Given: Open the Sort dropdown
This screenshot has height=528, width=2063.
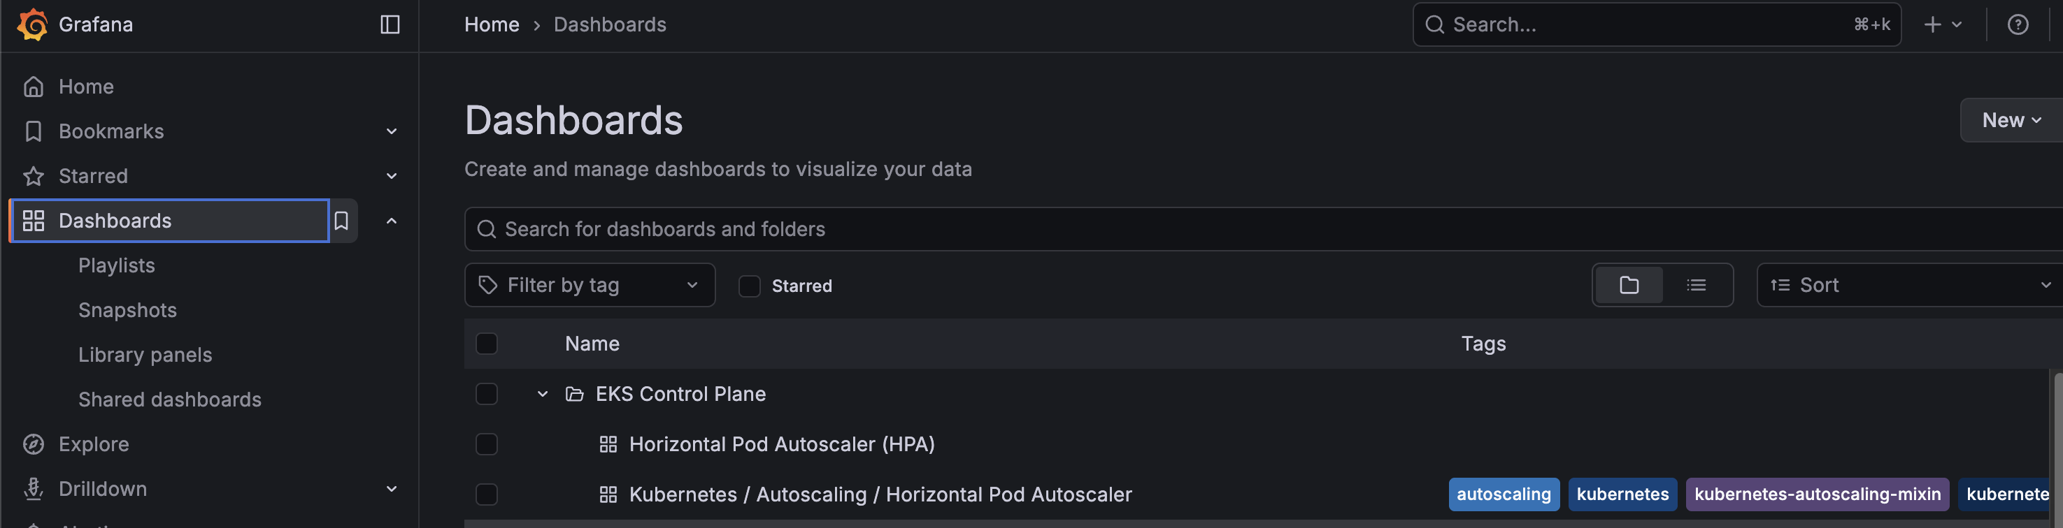Looking at the screenshot, I should tap(1909, 285).
